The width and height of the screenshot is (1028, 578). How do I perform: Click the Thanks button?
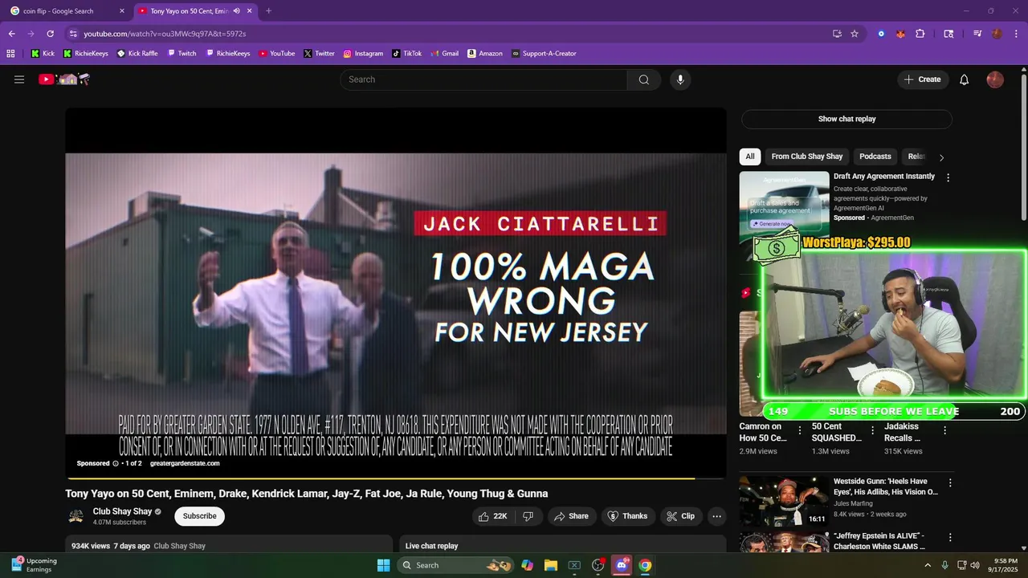627,516
